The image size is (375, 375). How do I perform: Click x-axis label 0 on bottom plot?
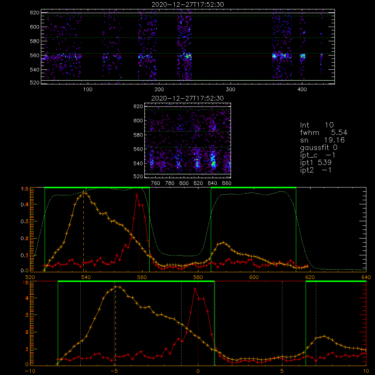198,371
